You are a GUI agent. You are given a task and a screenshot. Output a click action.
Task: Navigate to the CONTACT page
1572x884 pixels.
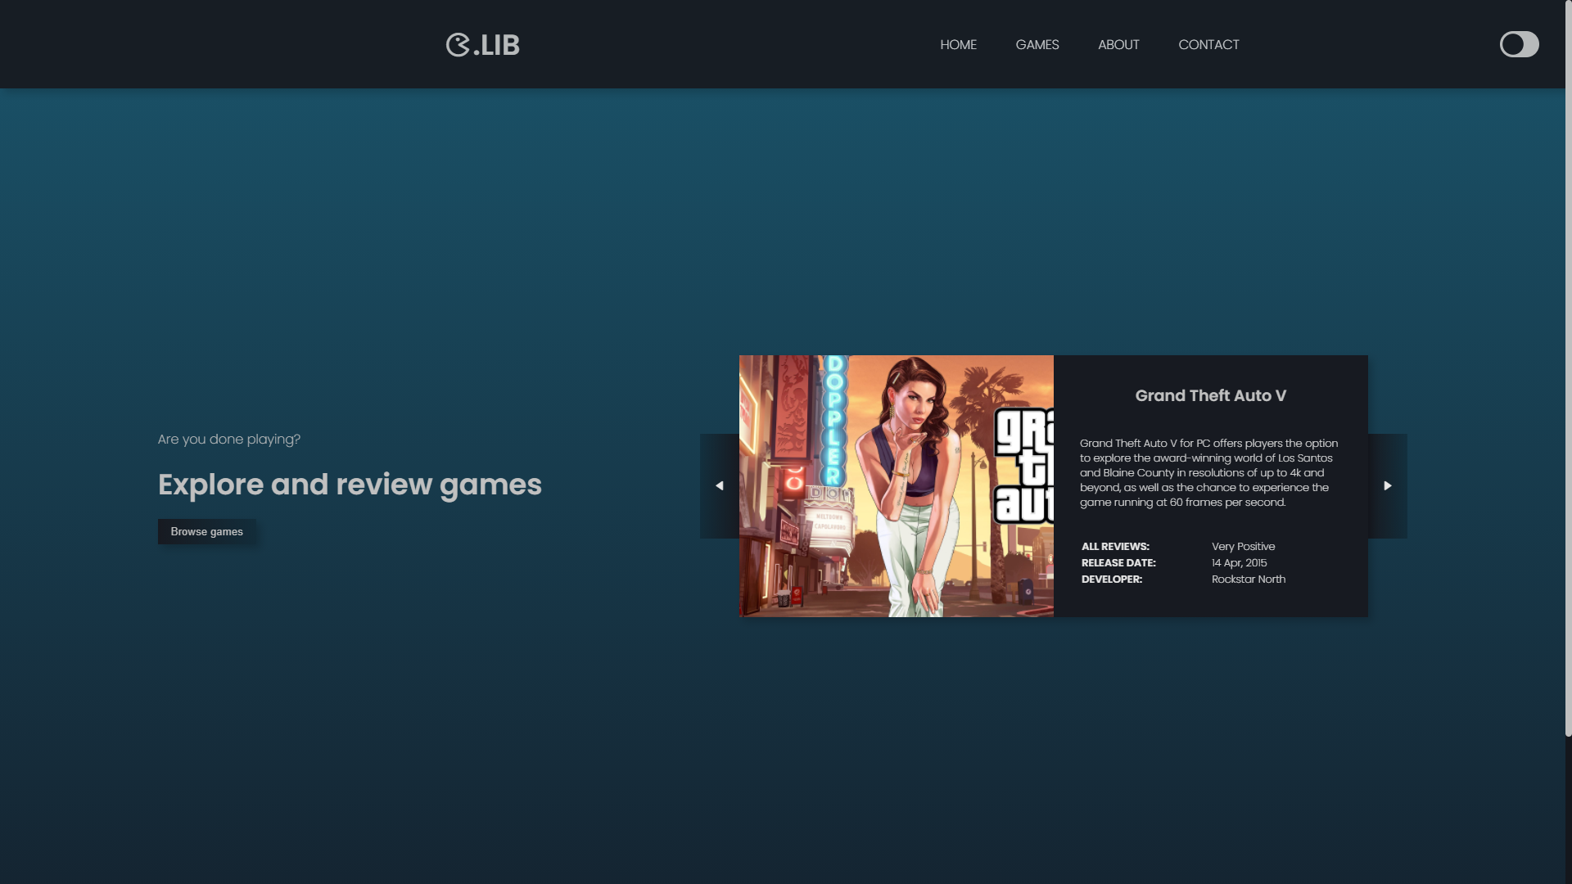pos(1208,45)
